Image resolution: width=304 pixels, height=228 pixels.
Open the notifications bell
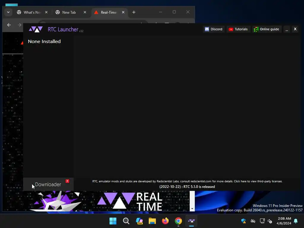tap(296, 221)
